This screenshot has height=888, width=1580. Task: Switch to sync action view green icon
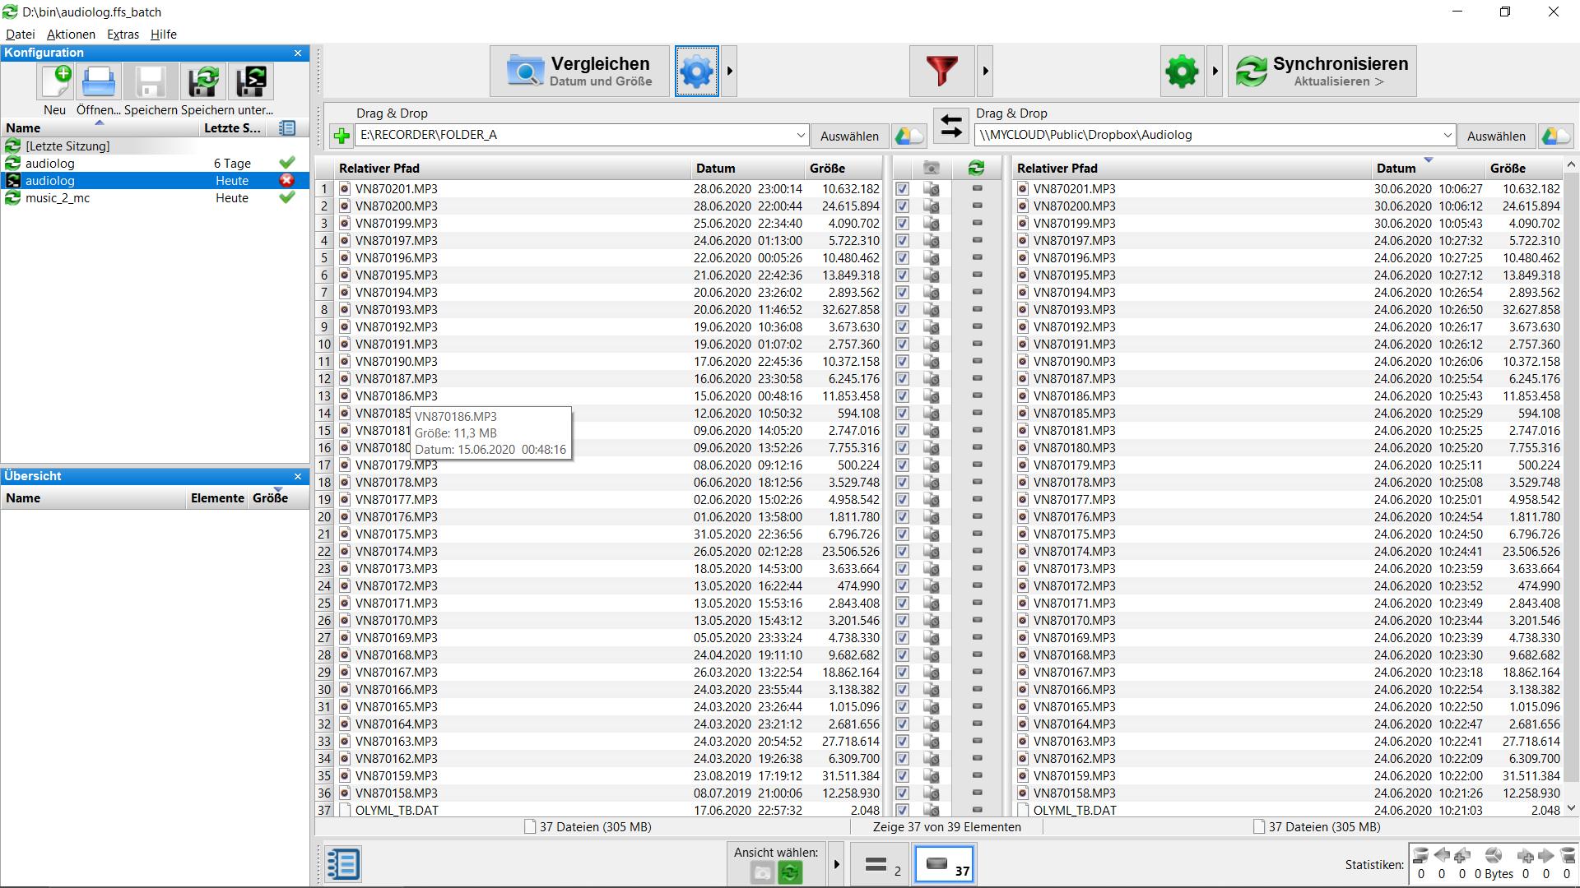tap(790, 872)
